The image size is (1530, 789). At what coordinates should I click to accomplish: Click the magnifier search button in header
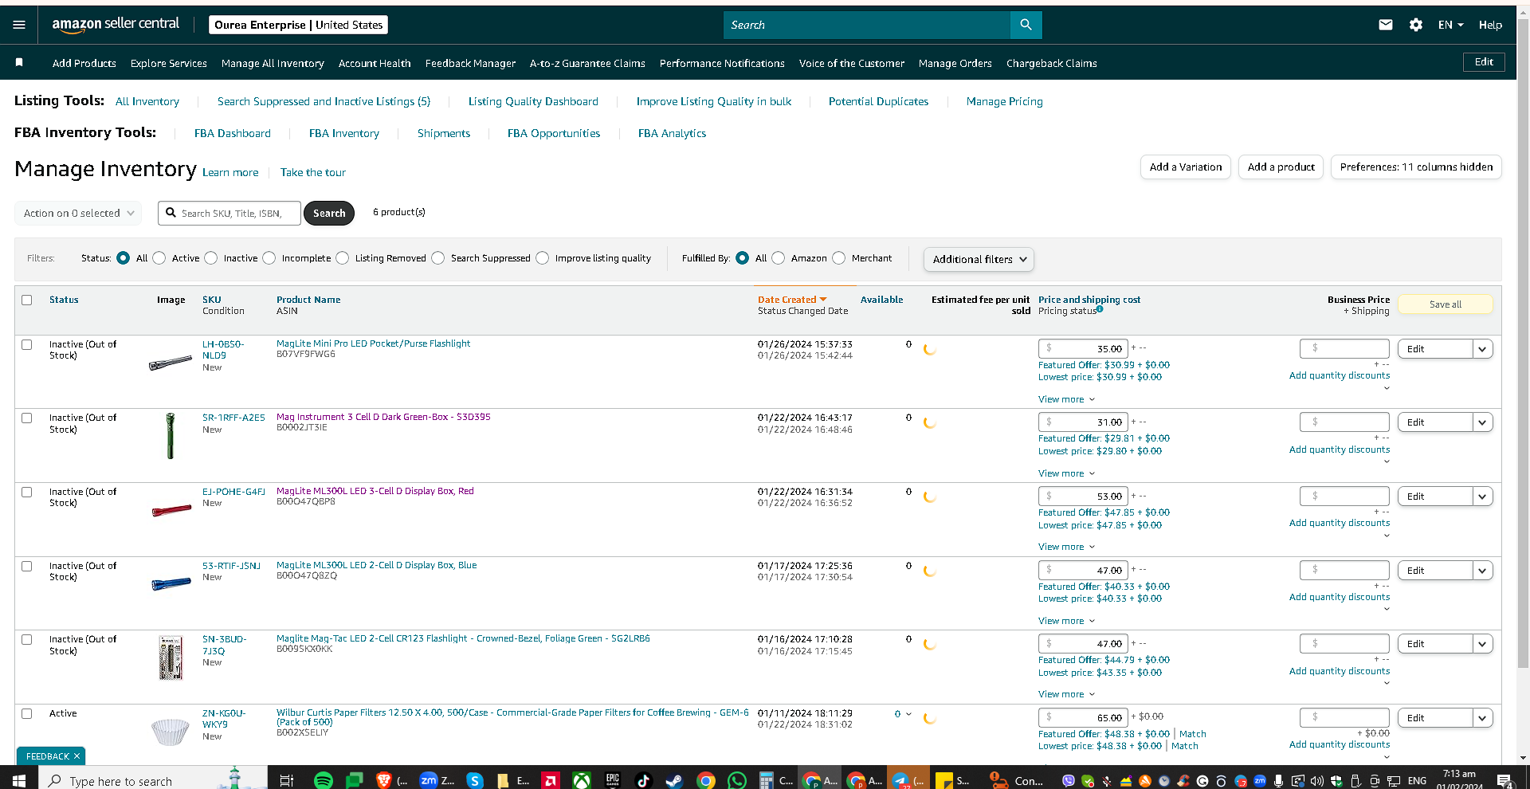click(x=1026, y=25)
